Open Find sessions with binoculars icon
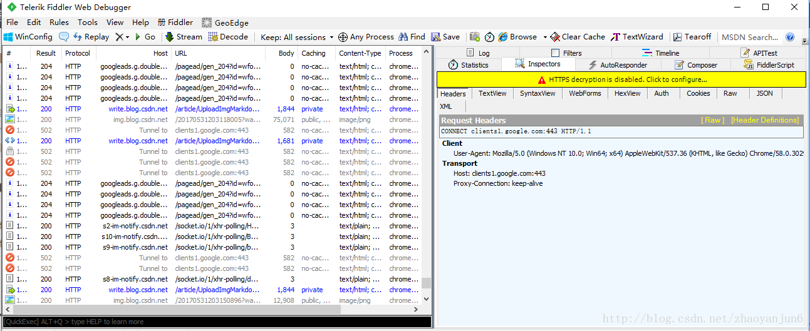Viewport: 810px width, 331px height. [x=412, y=37]
